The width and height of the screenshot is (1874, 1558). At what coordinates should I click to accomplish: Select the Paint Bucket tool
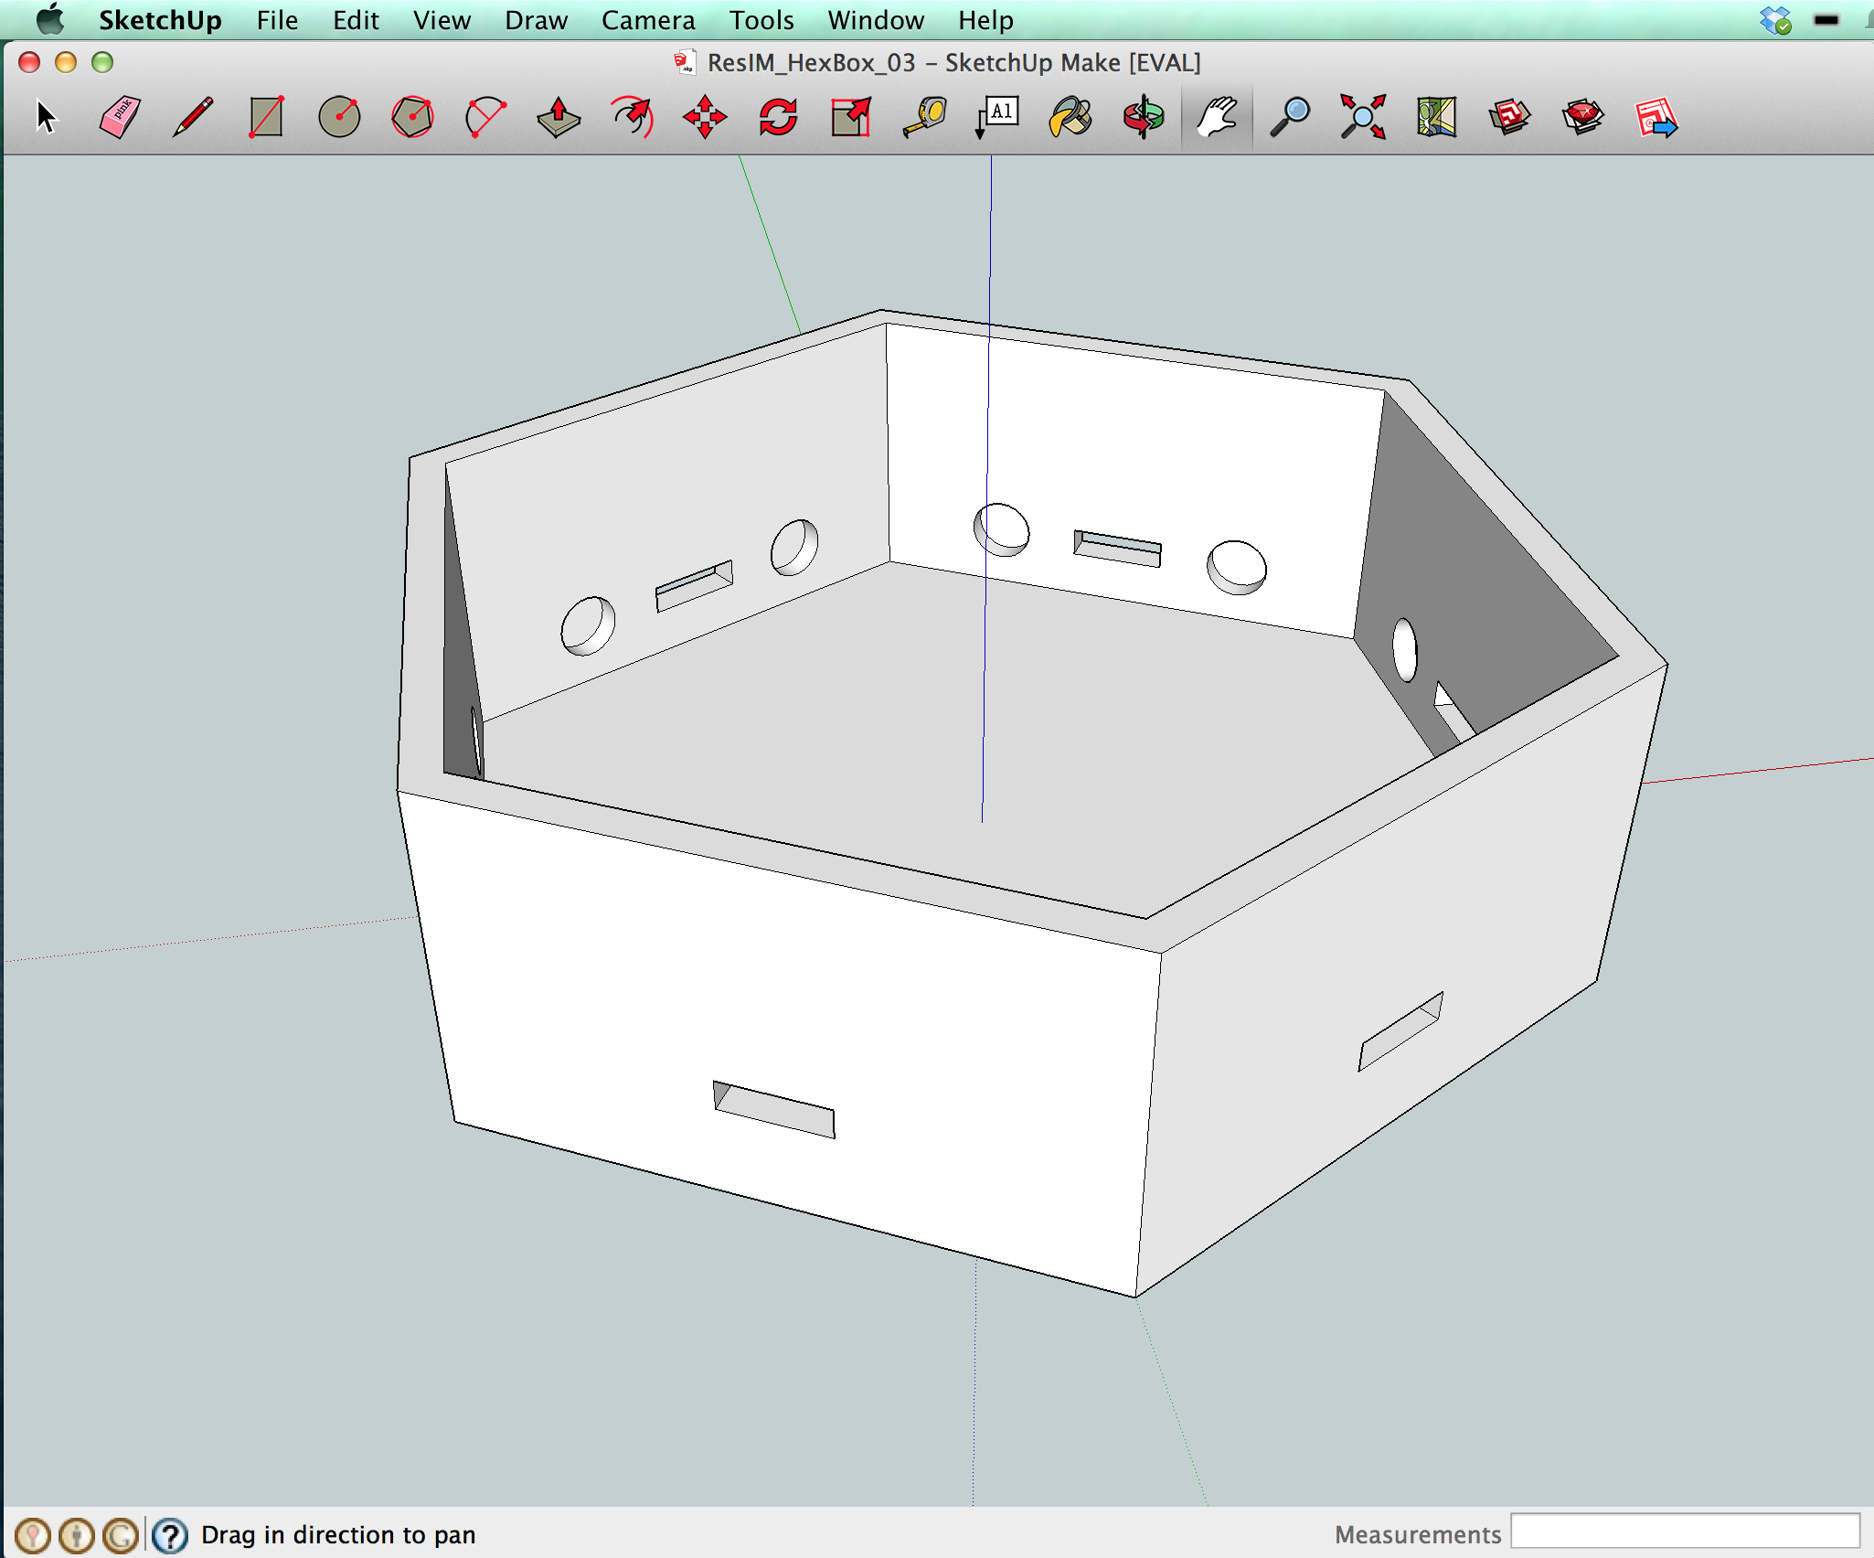(1070, 117)
